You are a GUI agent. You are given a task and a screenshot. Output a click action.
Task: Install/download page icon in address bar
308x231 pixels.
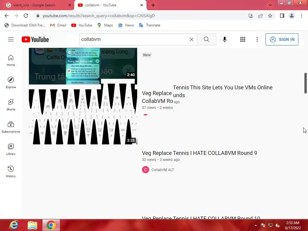click(x=251, y=16)
